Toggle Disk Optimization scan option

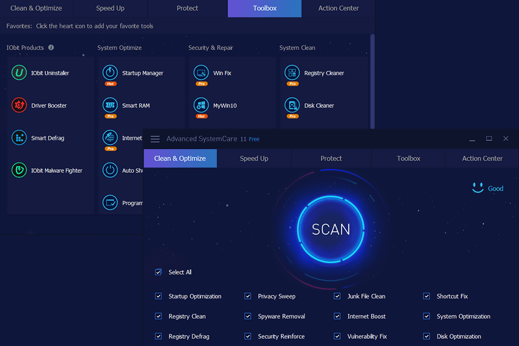(x=426, y=336)
